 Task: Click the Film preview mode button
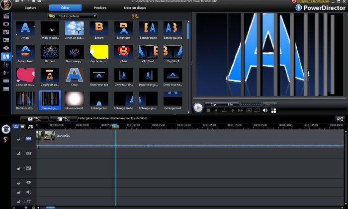(230, 104)
